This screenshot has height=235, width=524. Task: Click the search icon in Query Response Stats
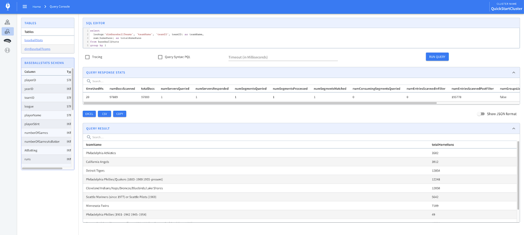click(x=88, y=81)
